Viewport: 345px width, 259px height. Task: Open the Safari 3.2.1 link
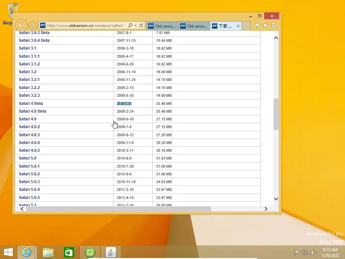point(29,80)
